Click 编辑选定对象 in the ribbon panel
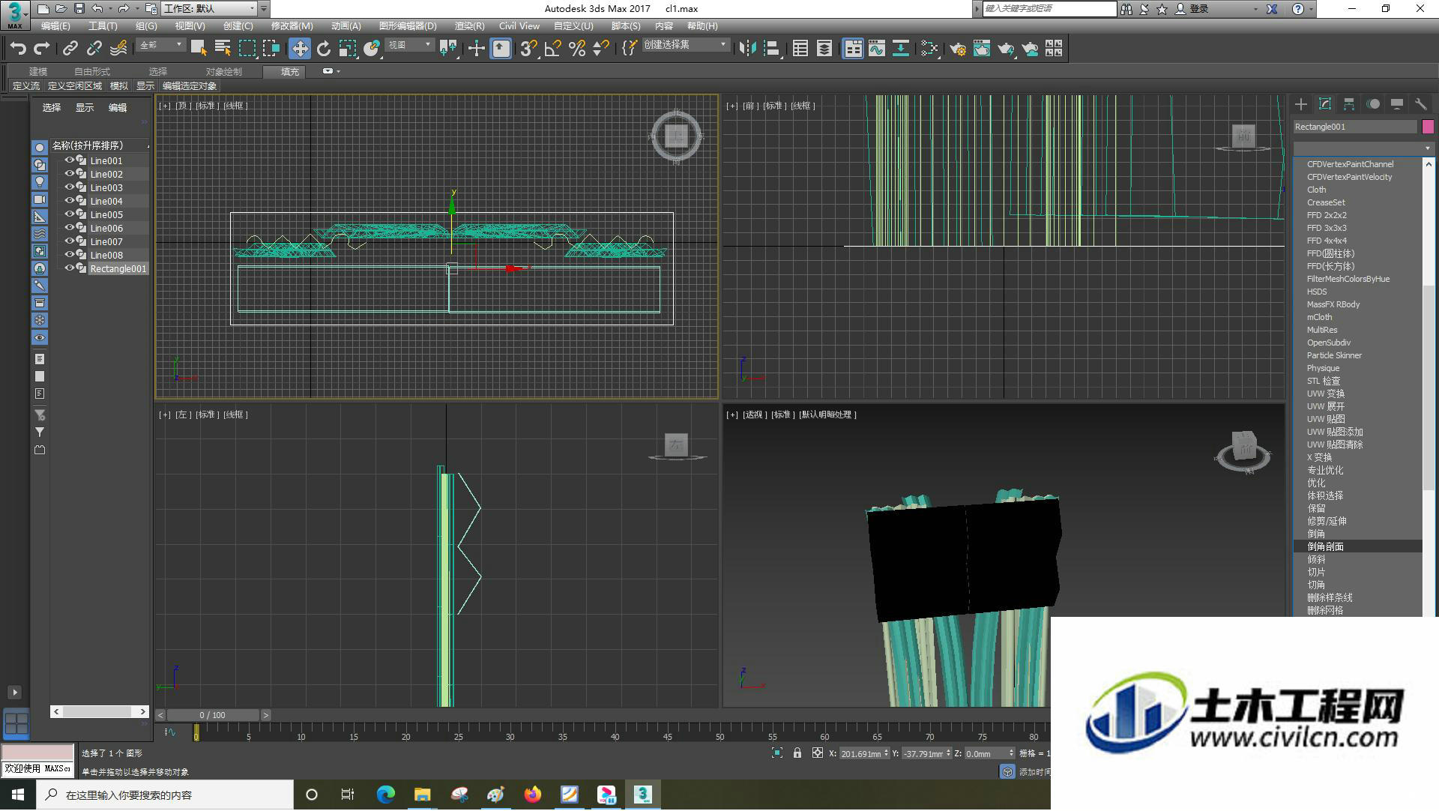 (x=190, y=86)
